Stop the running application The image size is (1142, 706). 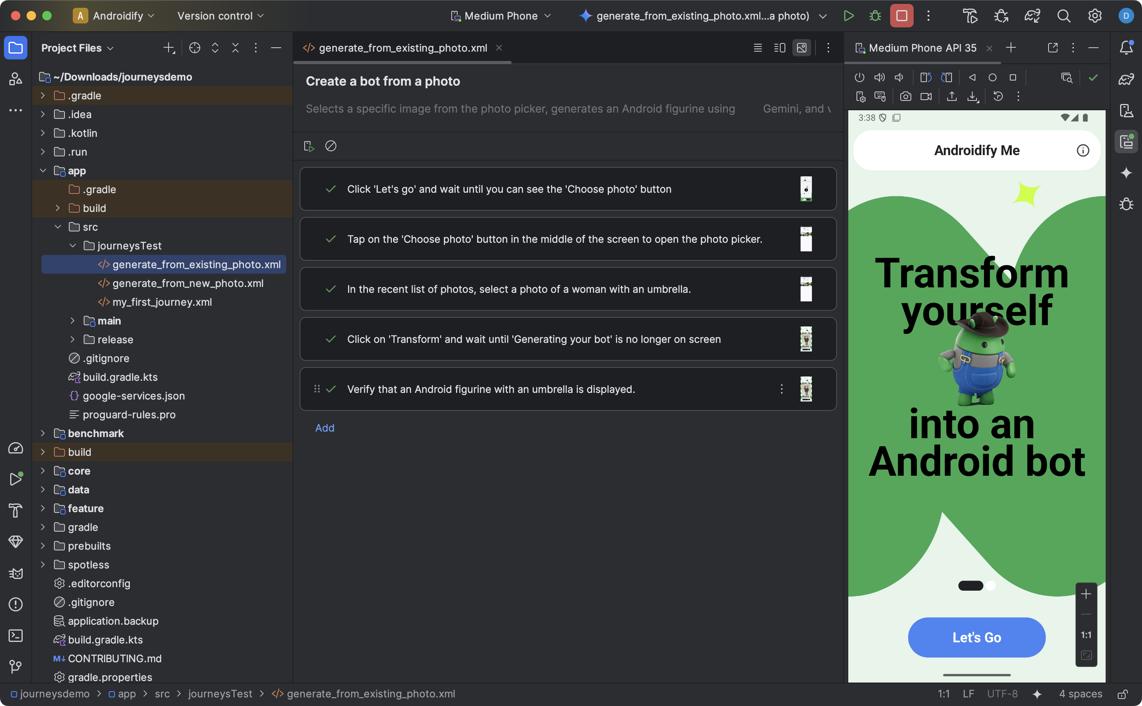[901, 15]
